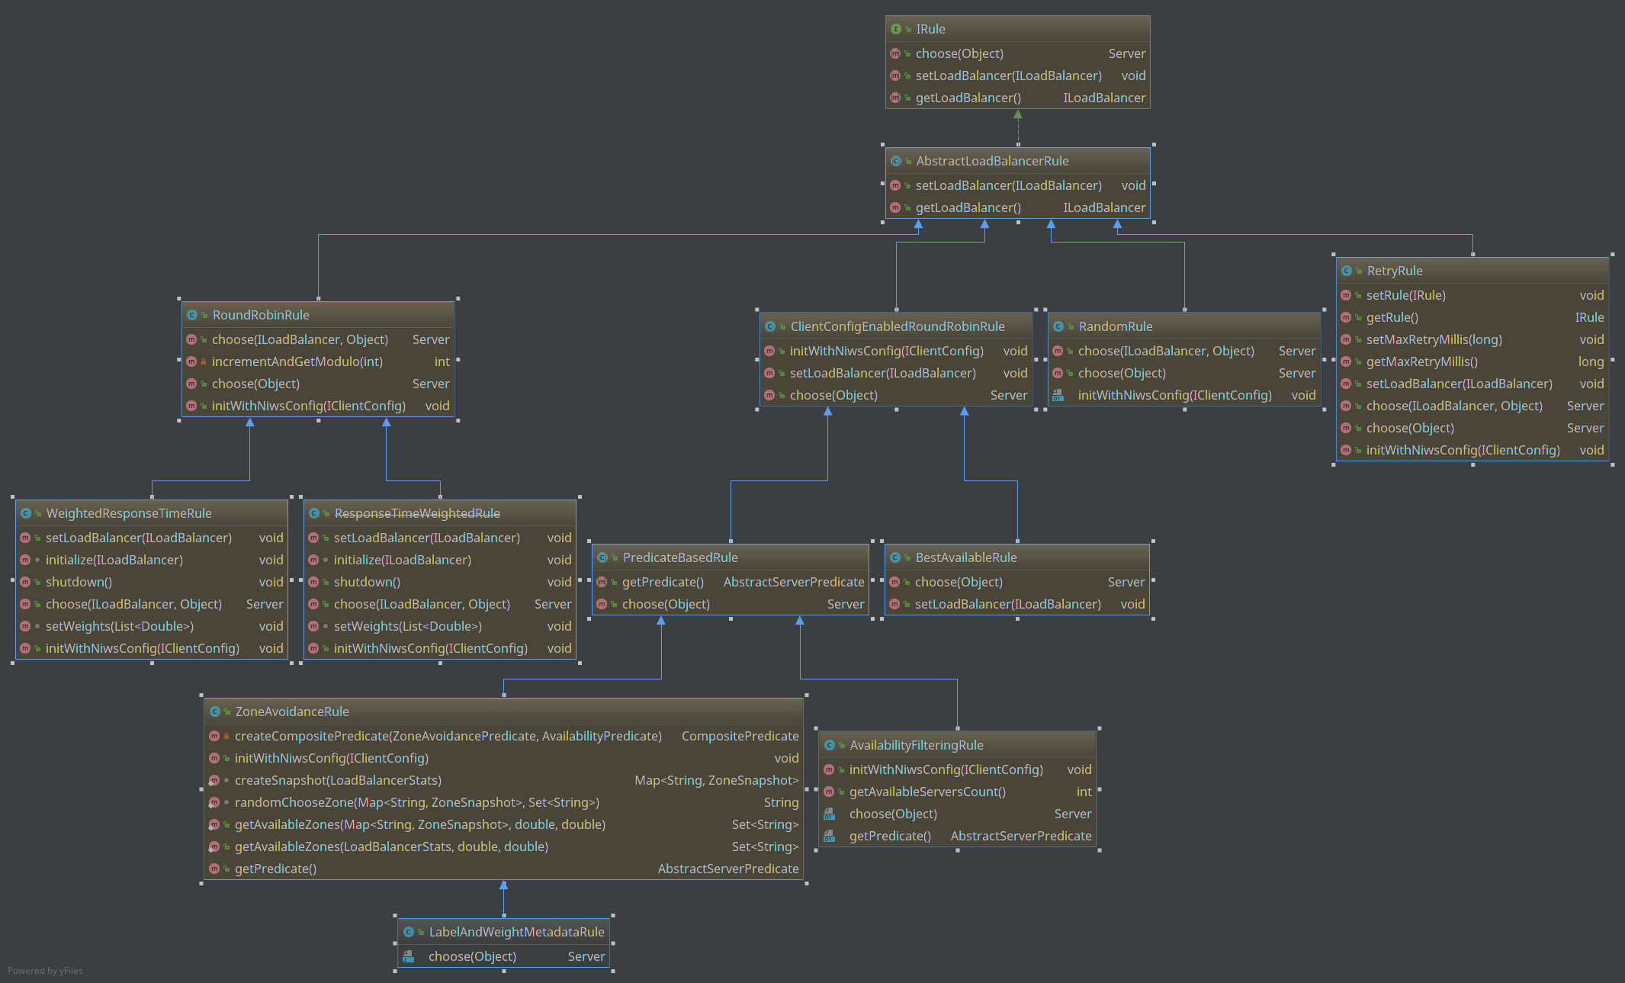The width and height of the screenshot is (1625, 983).
Task: Click the ResponseTimeWeightedRule class icon
Action: click(x=314, y=513)
